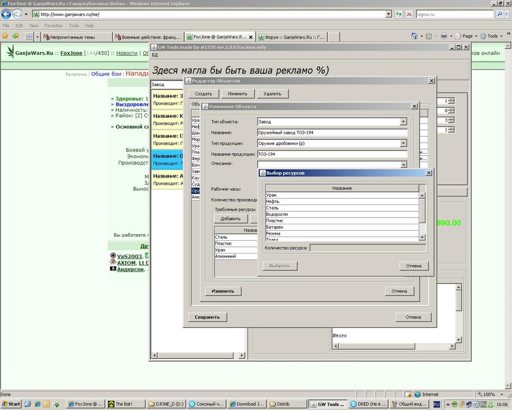
Task: Open the View menu
Action: click(34, 25)
